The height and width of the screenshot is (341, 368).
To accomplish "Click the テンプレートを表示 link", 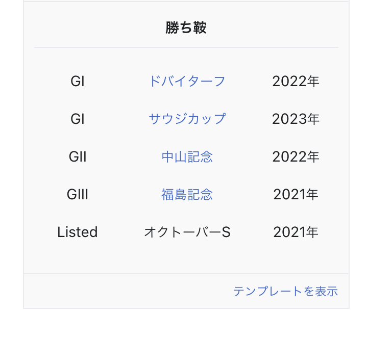I will (285, 292).
